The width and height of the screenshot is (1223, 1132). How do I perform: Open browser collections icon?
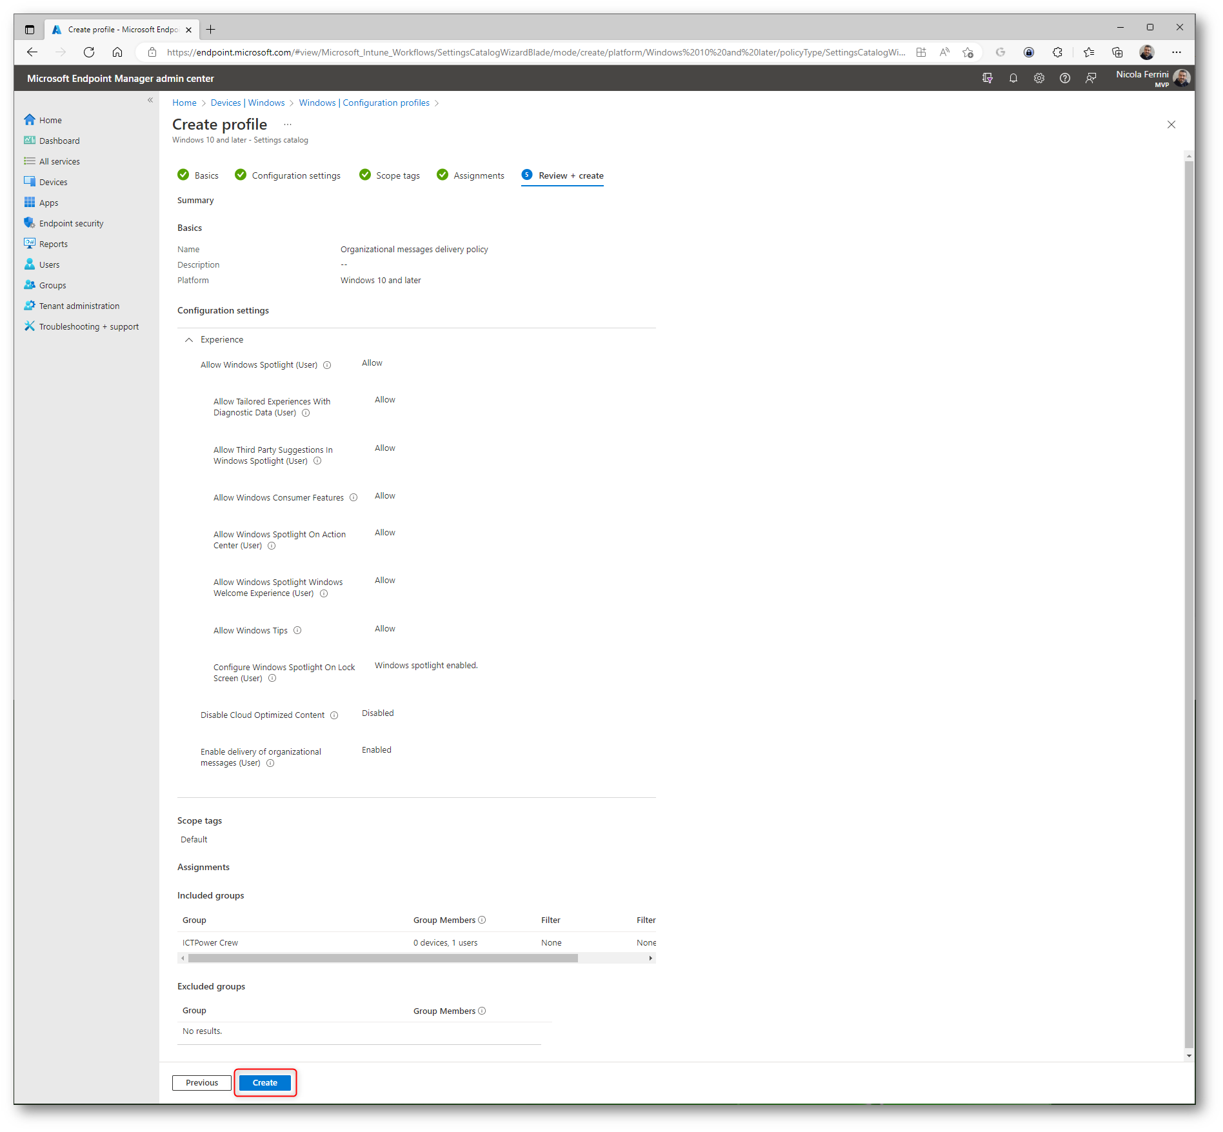[x=1117, y=52]
